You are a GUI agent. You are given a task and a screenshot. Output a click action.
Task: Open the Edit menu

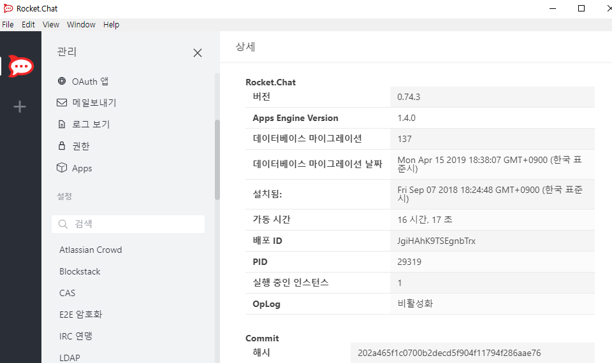coord(28,25)
